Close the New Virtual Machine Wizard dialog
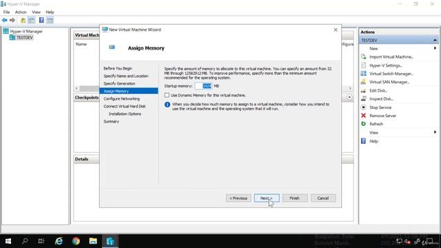441x248 pixels. [x=336, y=30]
